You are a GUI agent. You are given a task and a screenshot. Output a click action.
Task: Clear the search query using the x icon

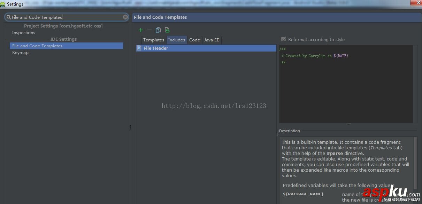[x=125, y=17]
